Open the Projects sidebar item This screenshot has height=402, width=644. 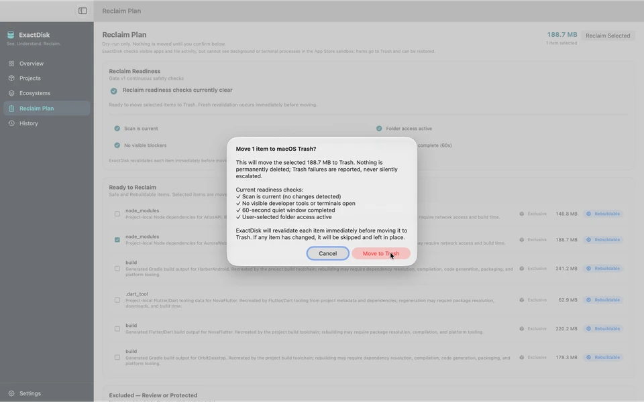tap(46, 78)
